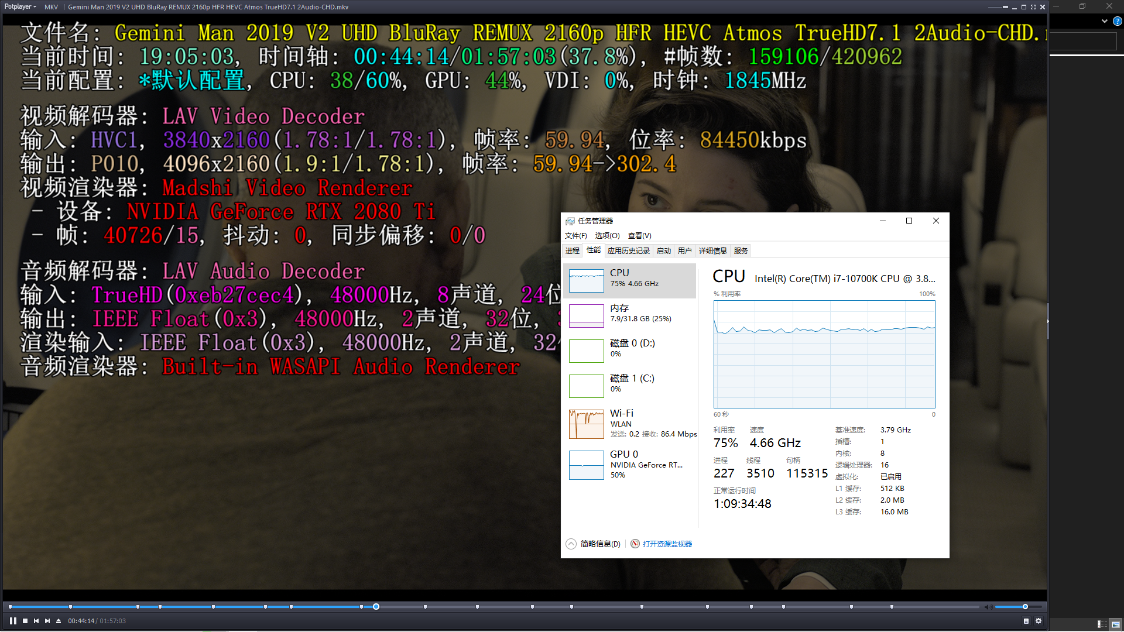Switch to 详细信息 tab
This screenshot has height=632, width=1124.
pos(712,251)
